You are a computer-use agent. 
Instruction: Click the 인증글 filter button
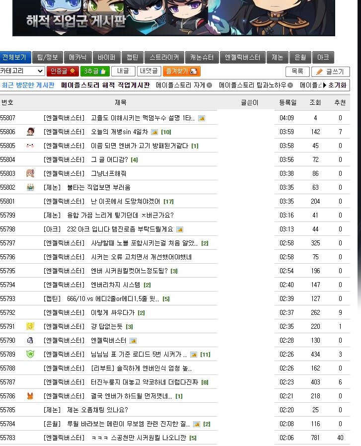click(x=62, y=71)
